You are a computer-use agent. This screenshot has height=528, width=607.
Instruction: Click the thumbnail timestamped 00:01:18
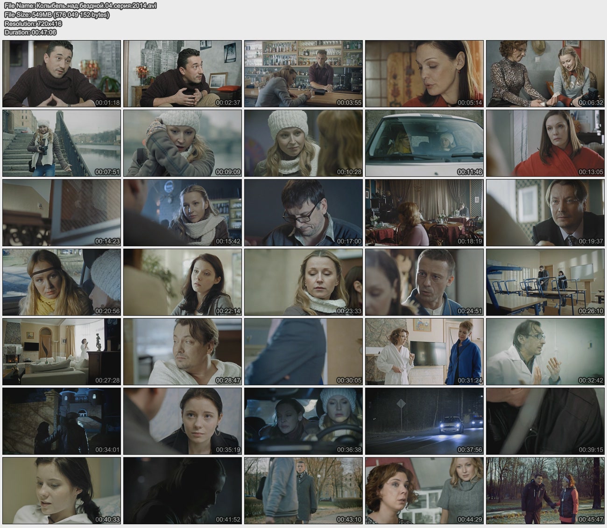tap(62, 74)
